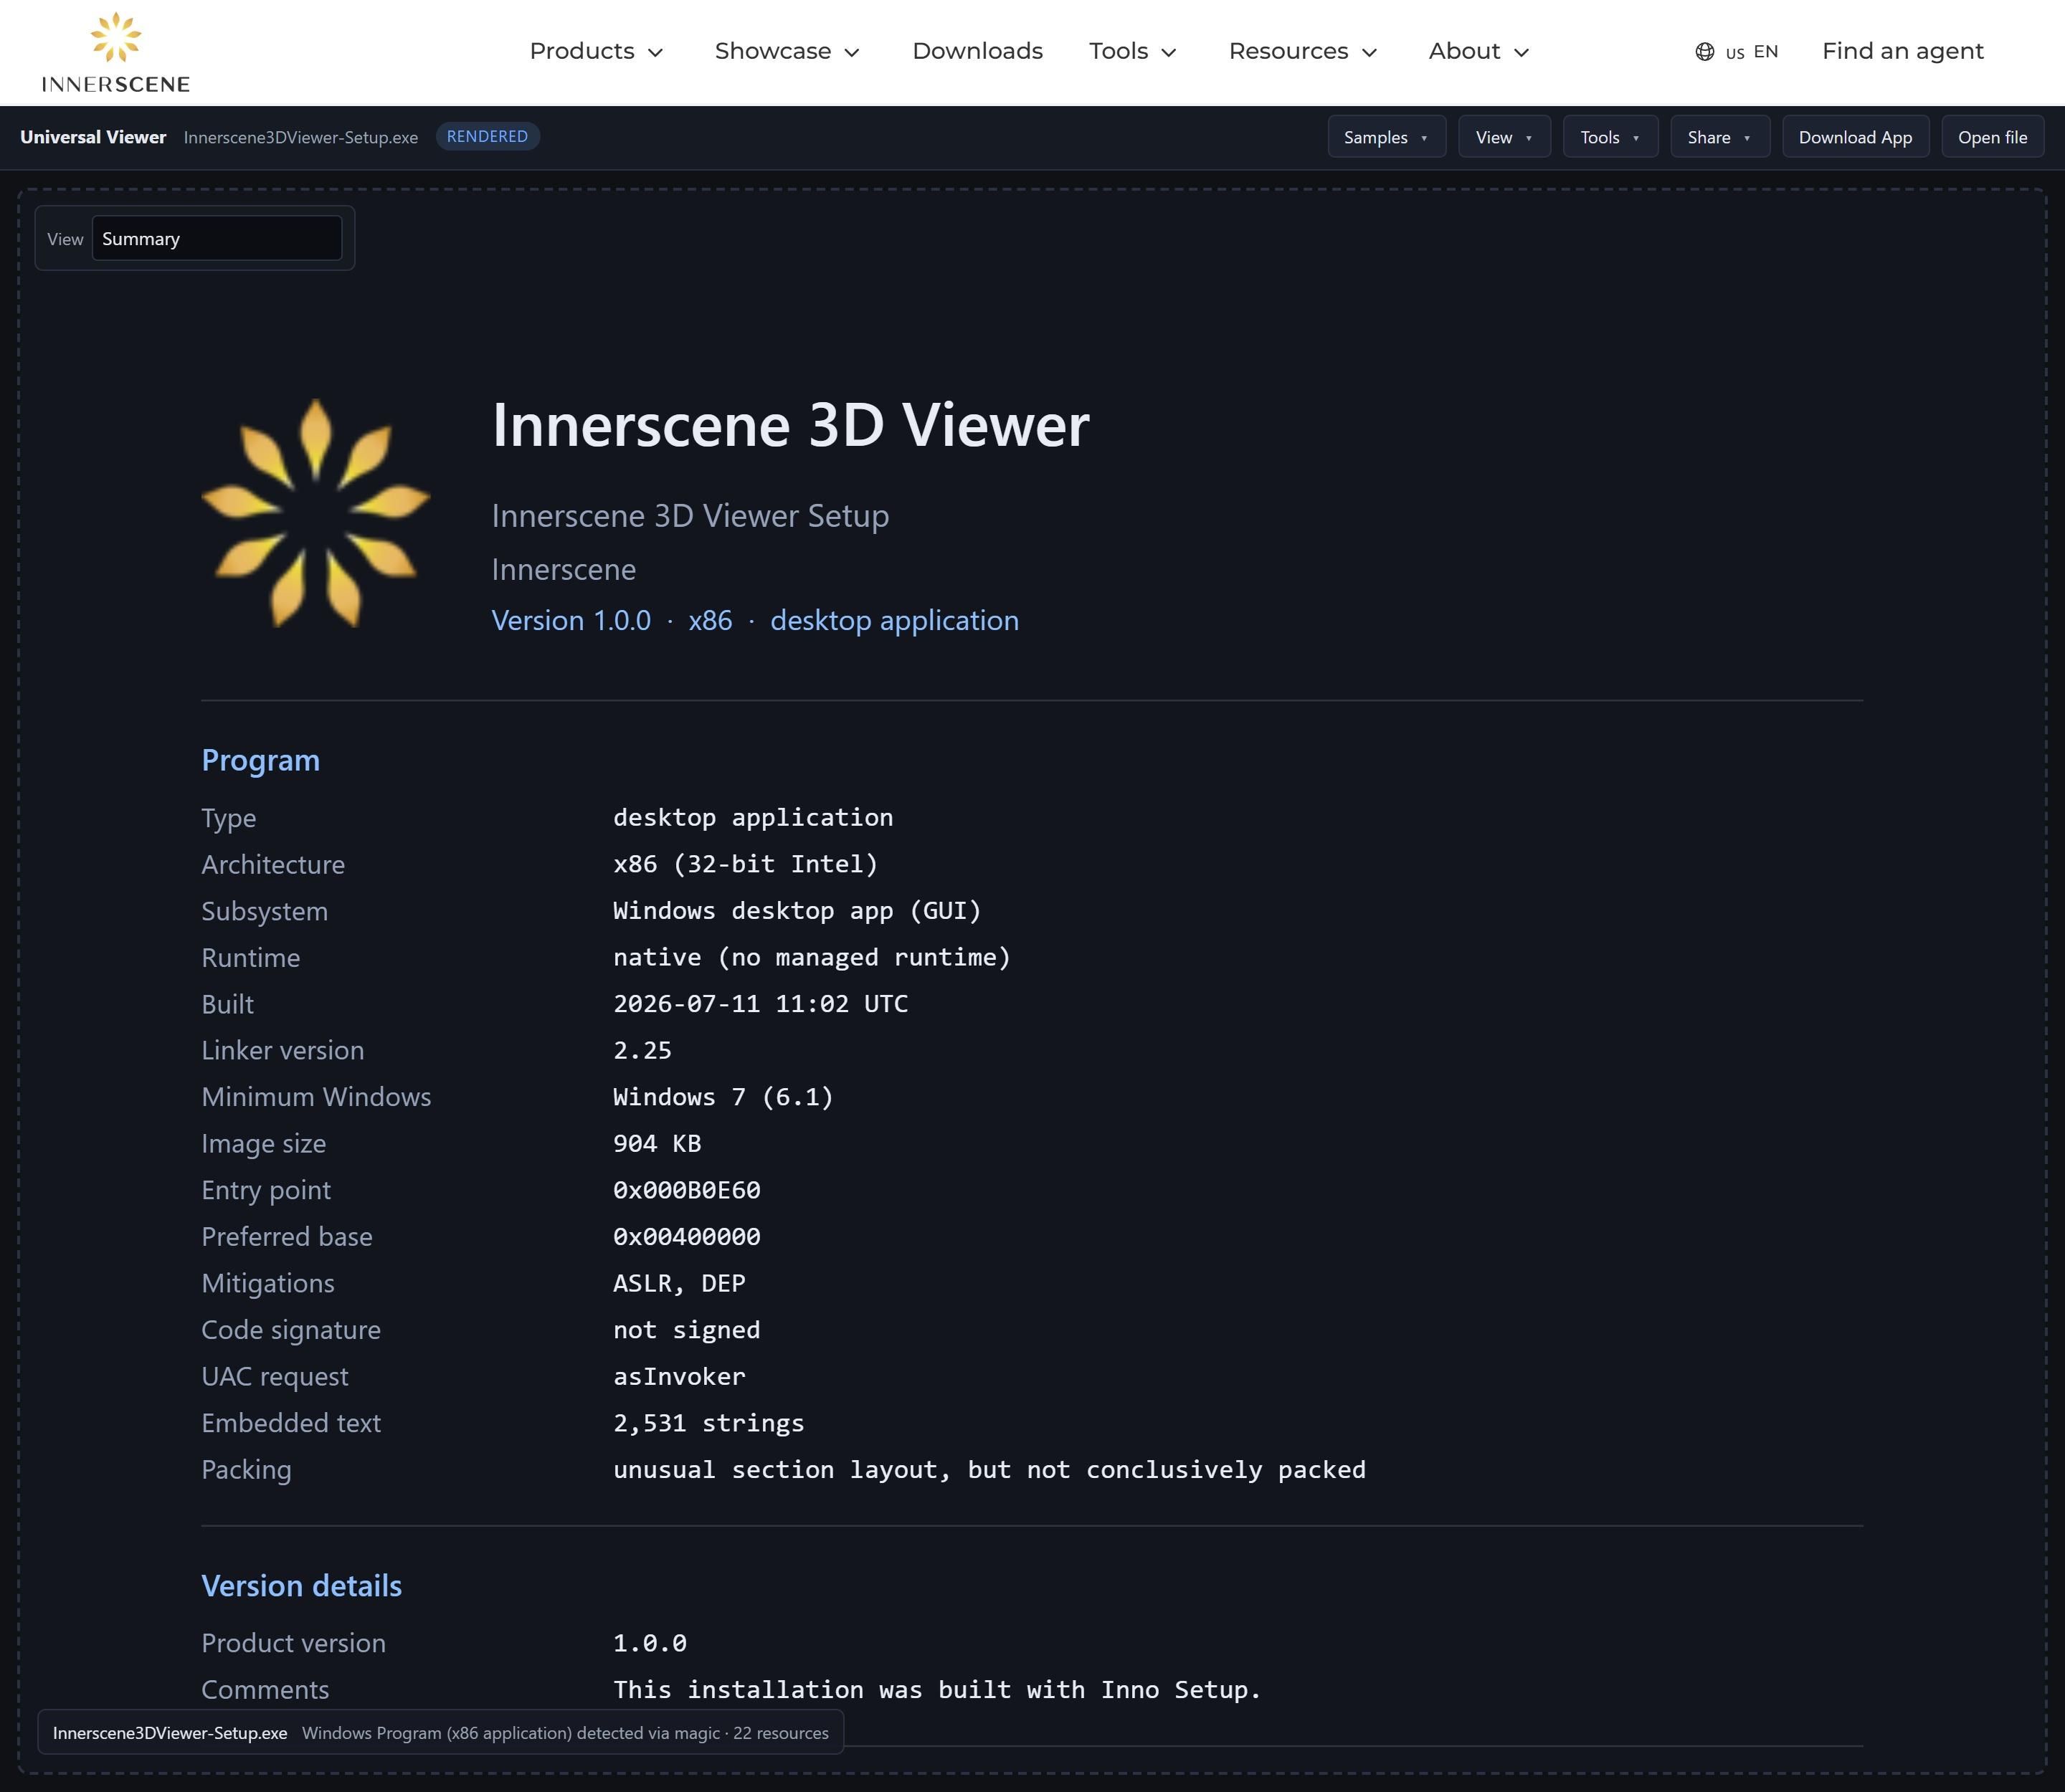Switch the US EN language selector
Image resolution: width=2065 pixels, height=1792 pixels.
click(x=1737, y=52)
